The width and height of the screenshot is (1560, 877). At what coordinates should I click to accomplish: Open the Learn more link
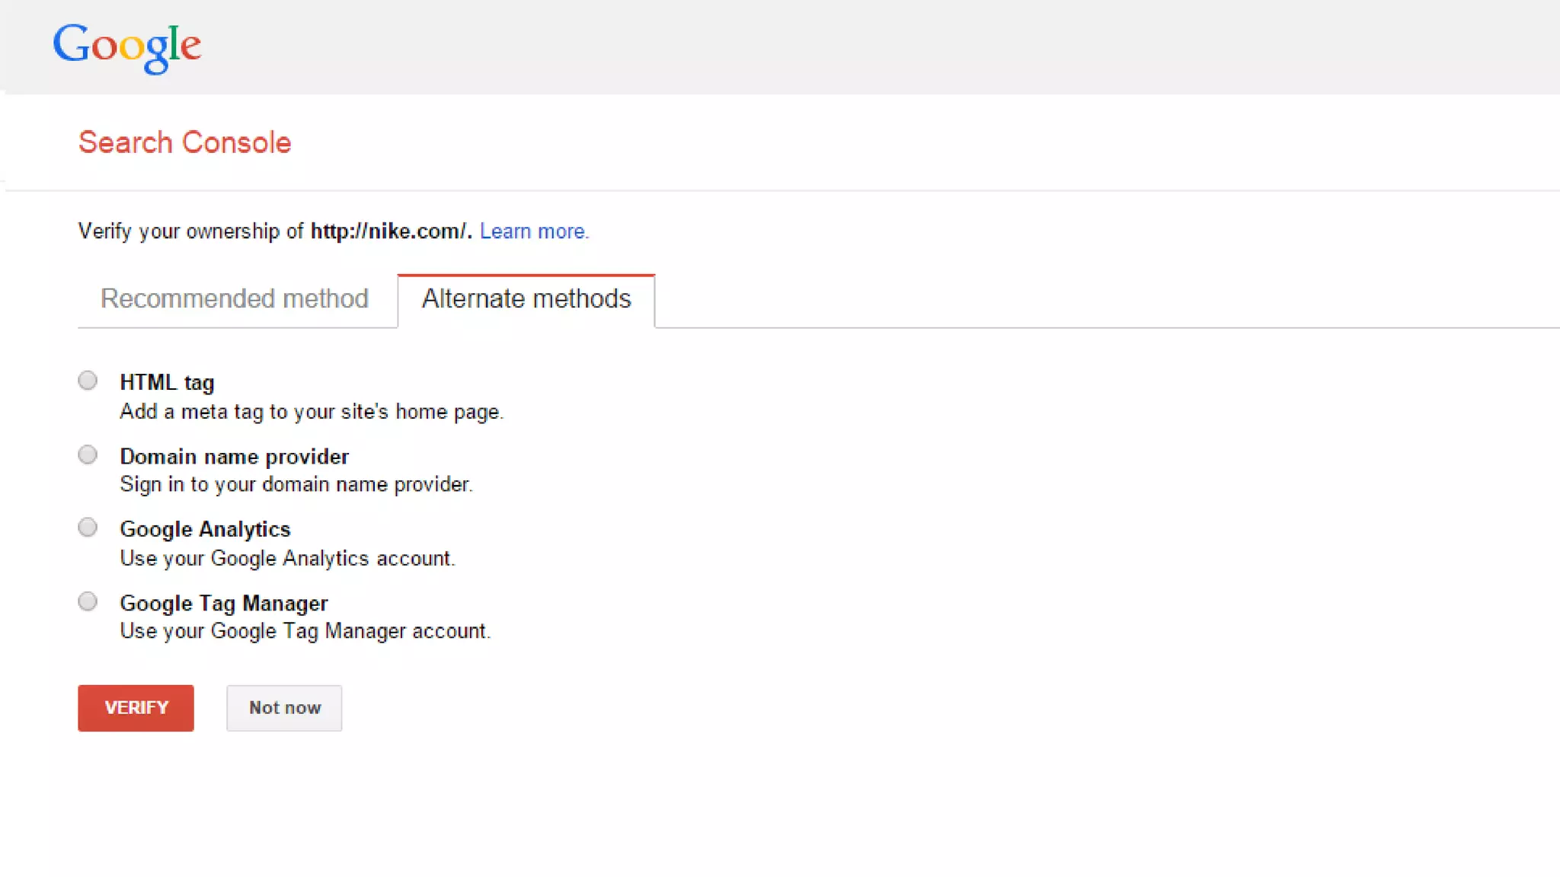pyautogui.click(x=534, y=231)
